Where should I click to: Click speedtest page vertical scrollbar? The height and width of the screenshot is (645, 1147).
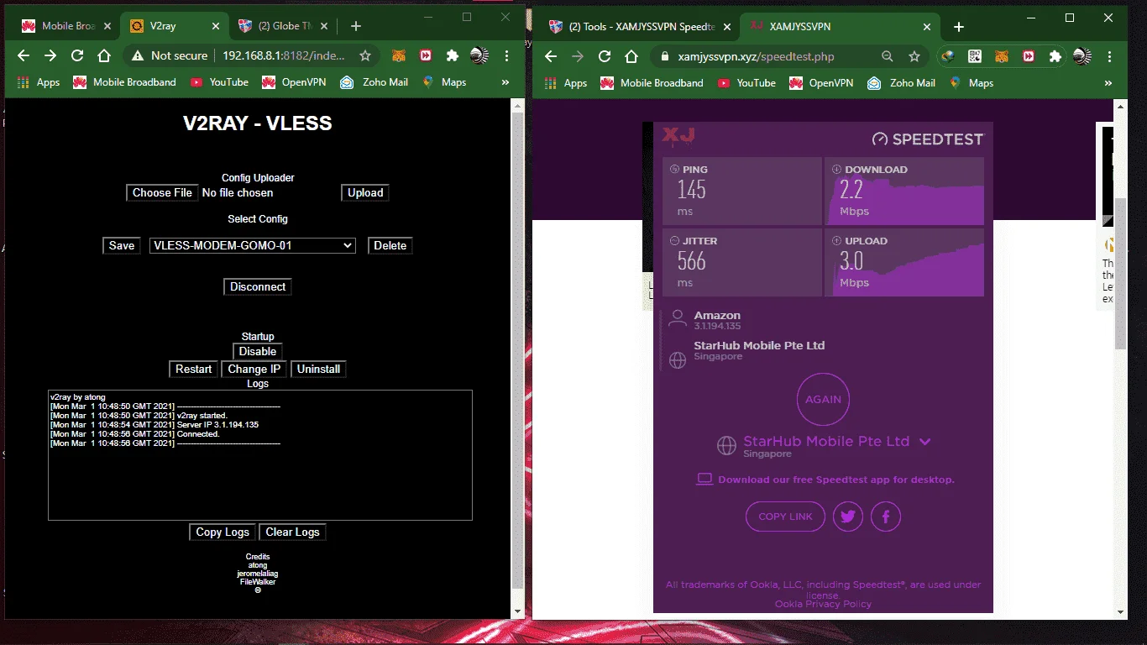(1120, 273)
